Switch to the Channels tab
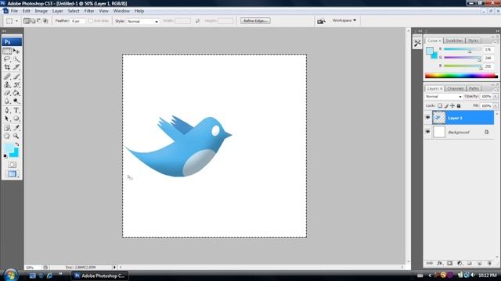This screenshot has width=501, height=281. (456, 88)
